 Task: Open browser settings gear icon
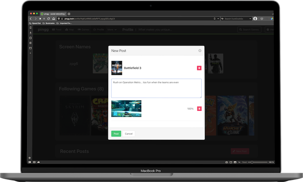(x=29, y=158)
